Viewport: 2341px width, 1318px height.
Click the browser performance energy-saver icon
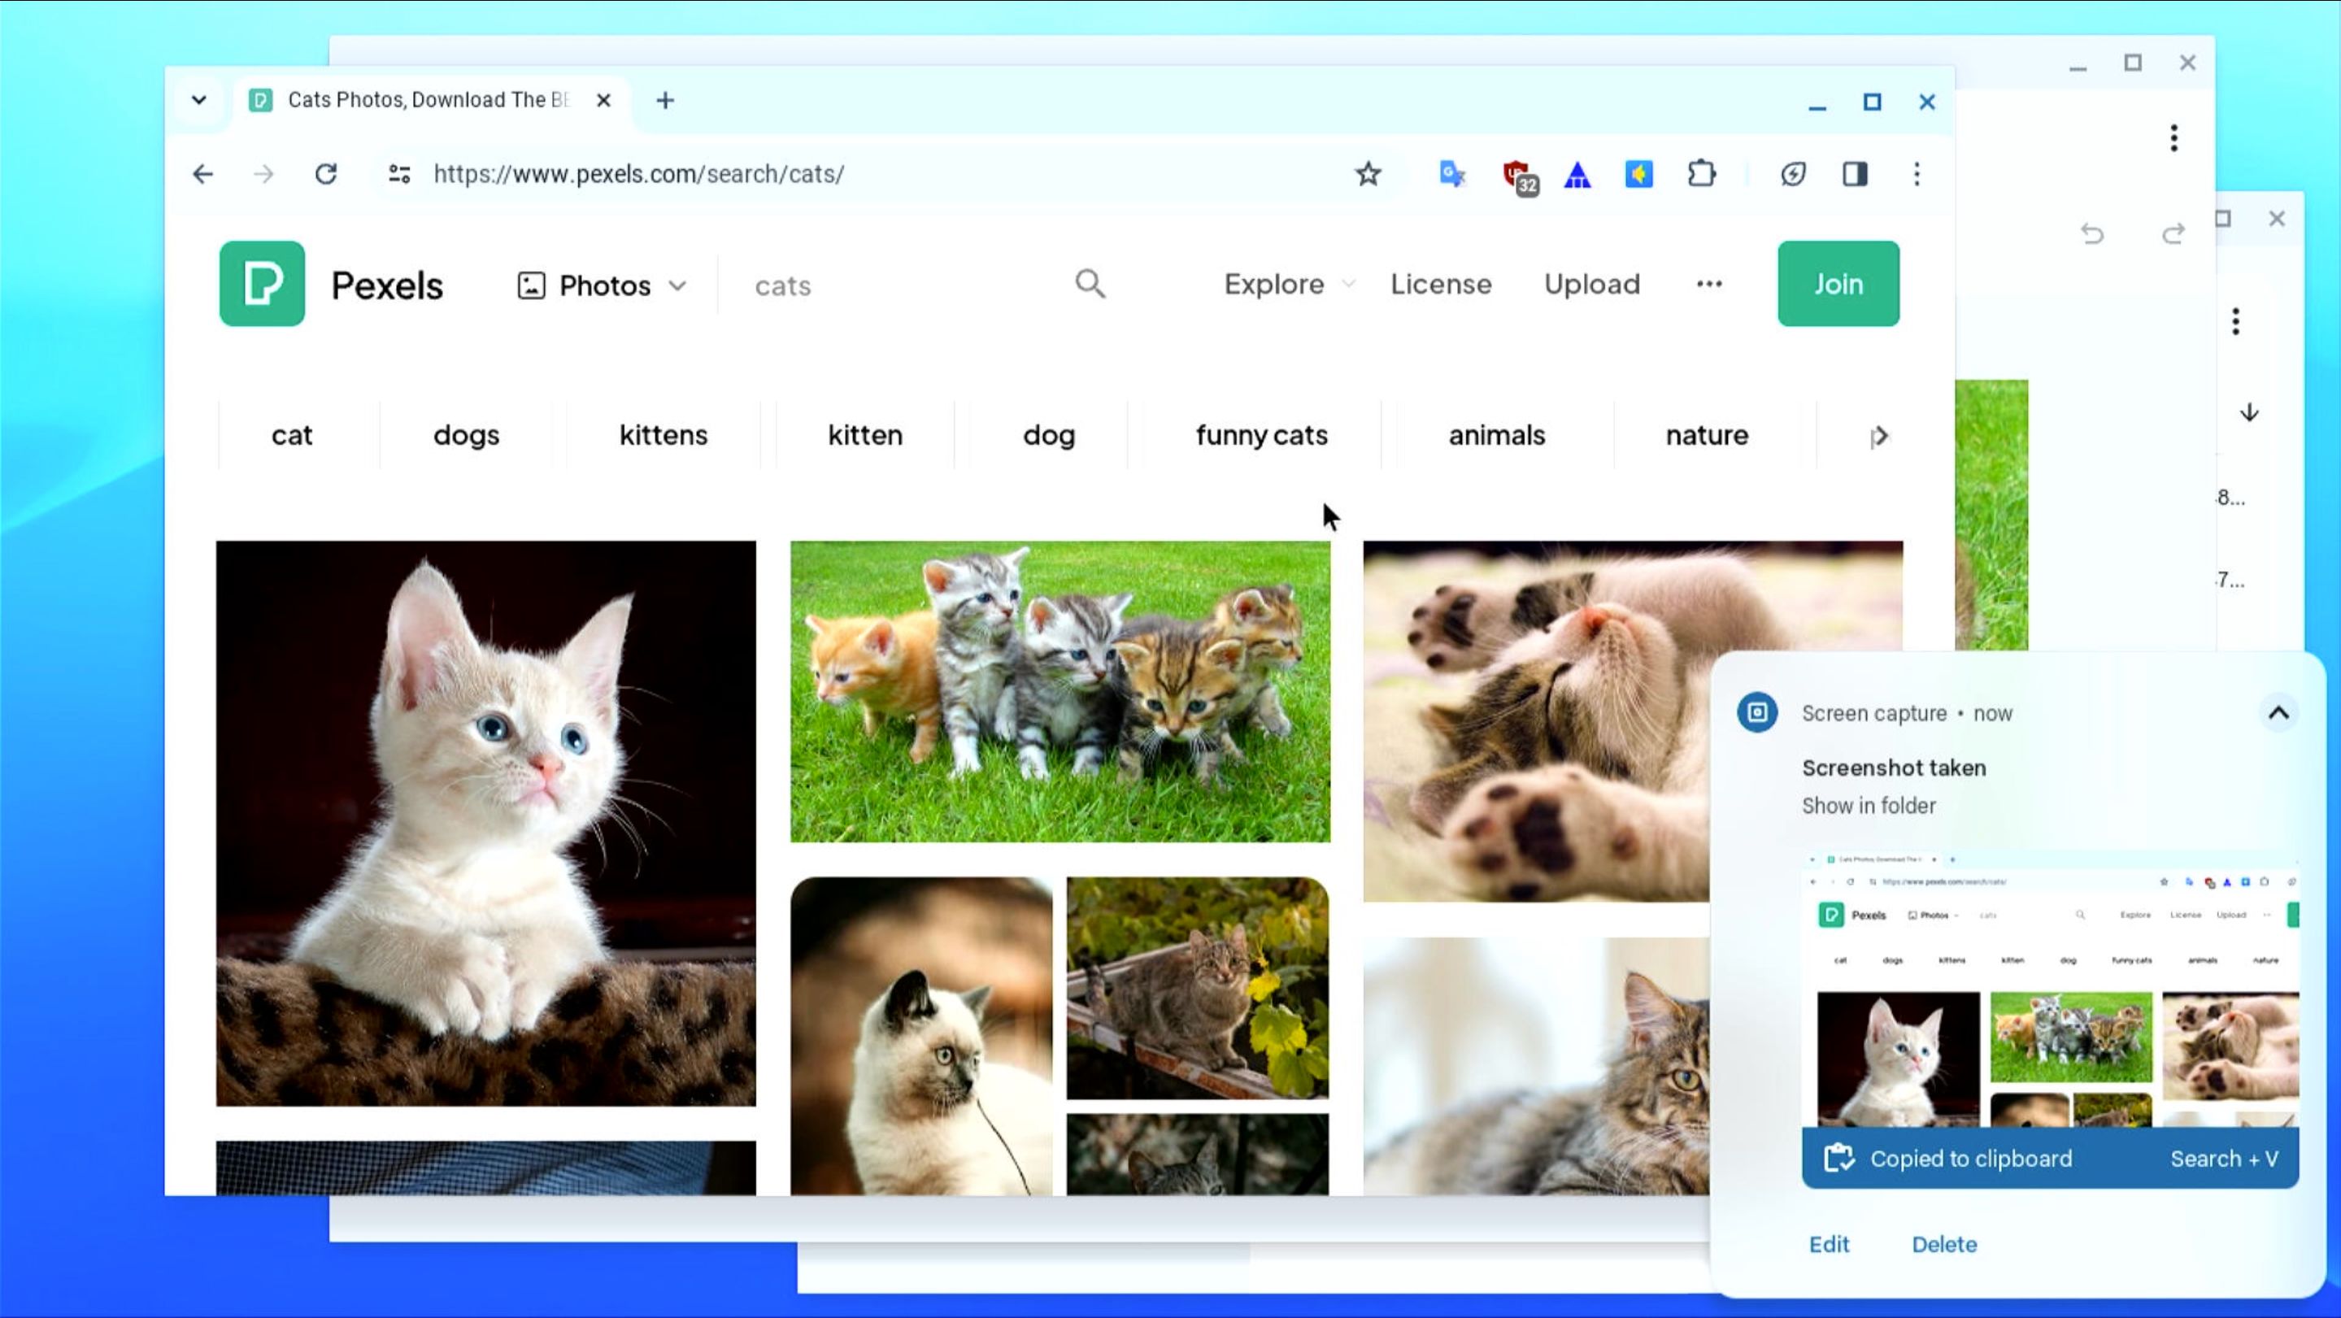click(1792, 174)
